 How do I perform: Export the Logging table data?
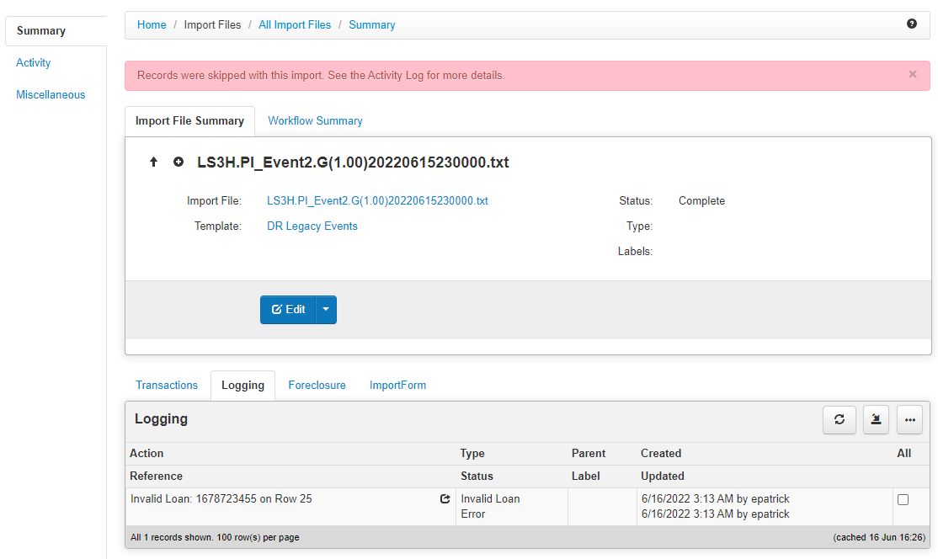click(876, 420)
